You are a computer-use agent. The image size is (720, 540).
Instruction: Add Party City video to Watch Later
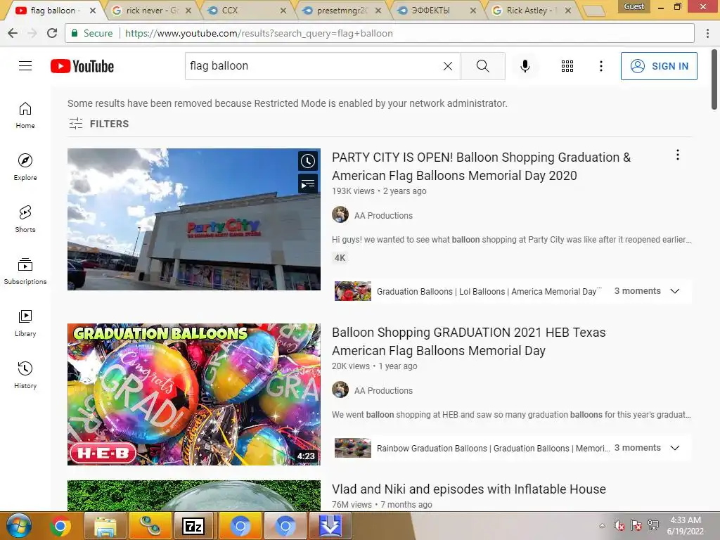point(308,161)
